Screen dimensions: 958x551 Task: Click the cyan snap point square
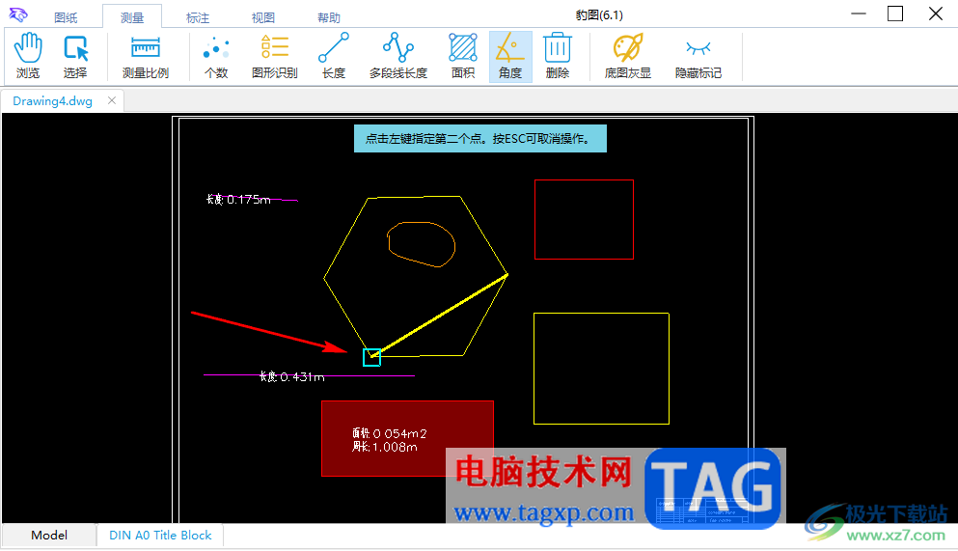click(371, 357)
